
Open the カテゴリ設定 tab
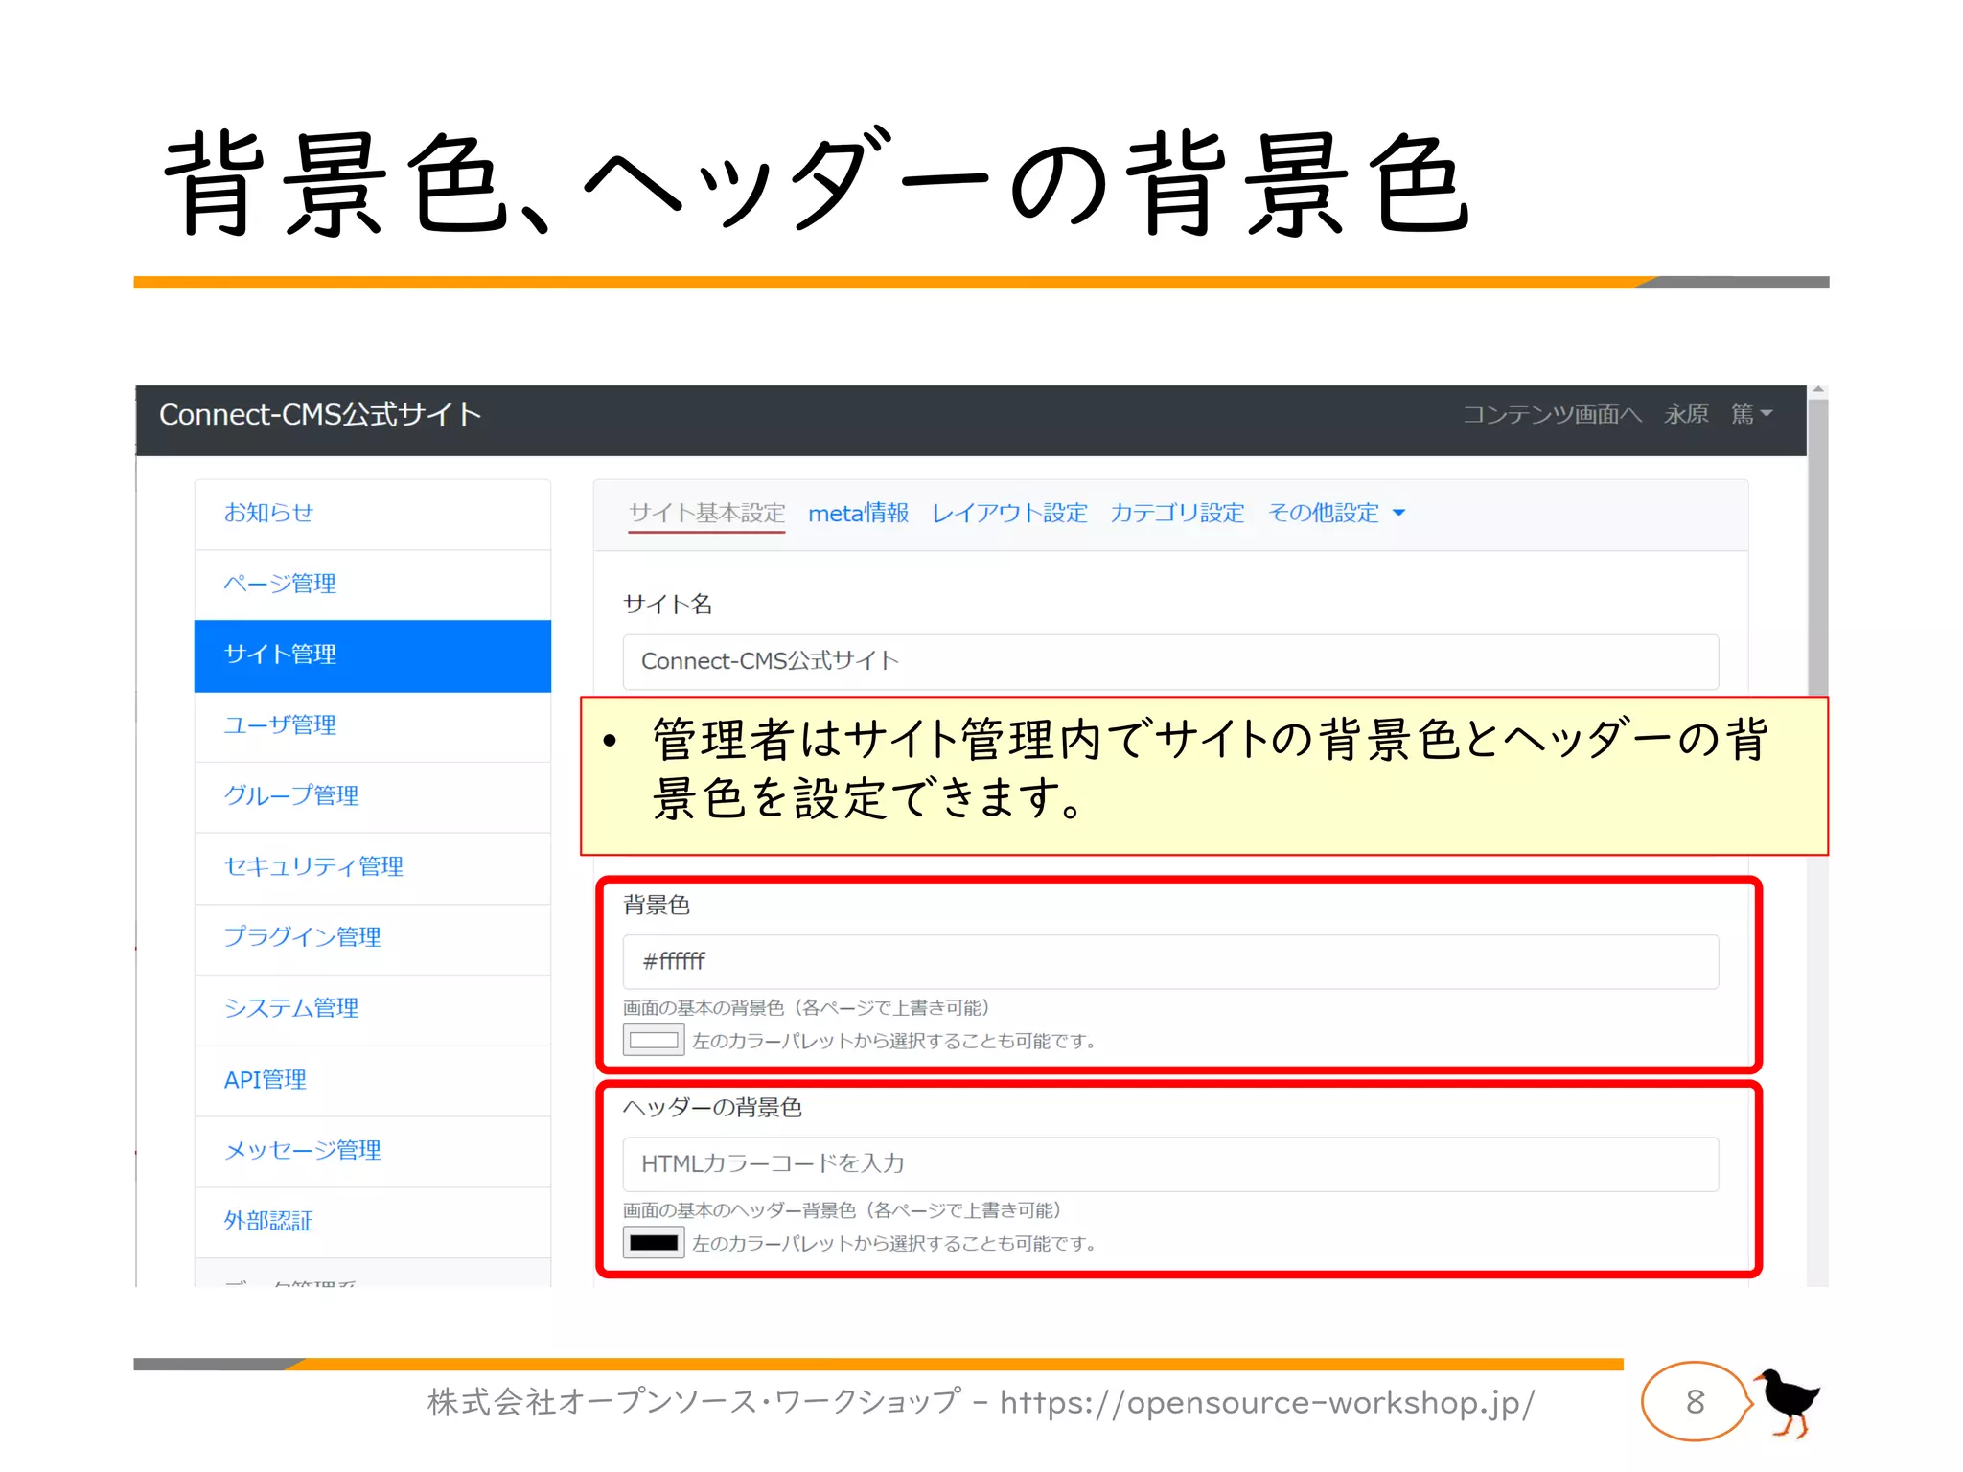[1177, 514]
